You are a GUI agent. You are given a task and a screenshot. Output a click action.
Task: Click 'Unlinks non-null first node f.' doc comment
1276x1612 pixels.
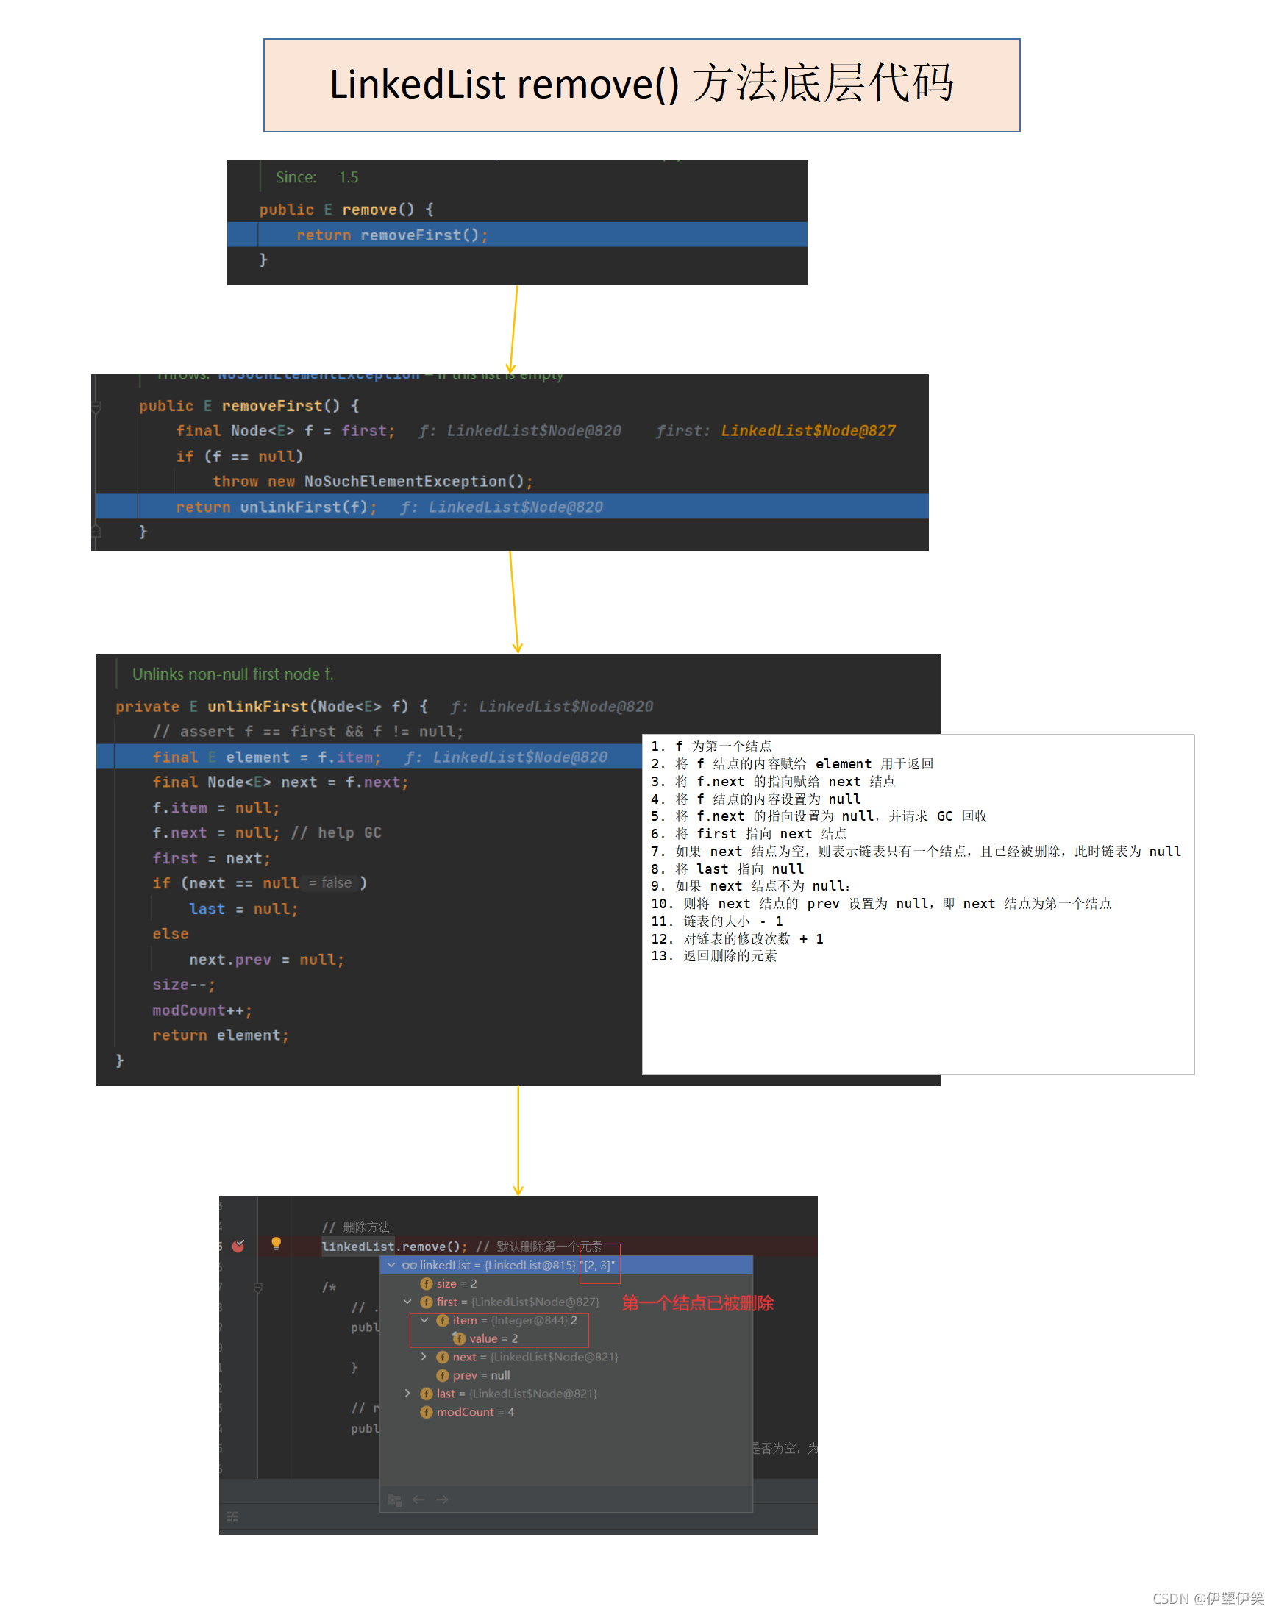click(232, 674)
